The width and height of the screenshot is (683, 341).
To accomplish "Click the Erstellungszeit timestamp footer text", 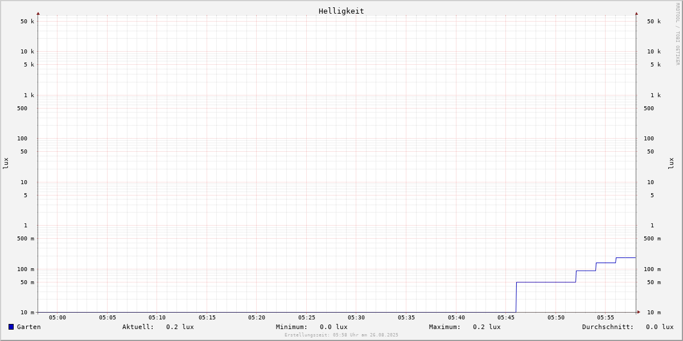I will click(x=341, y=335).
